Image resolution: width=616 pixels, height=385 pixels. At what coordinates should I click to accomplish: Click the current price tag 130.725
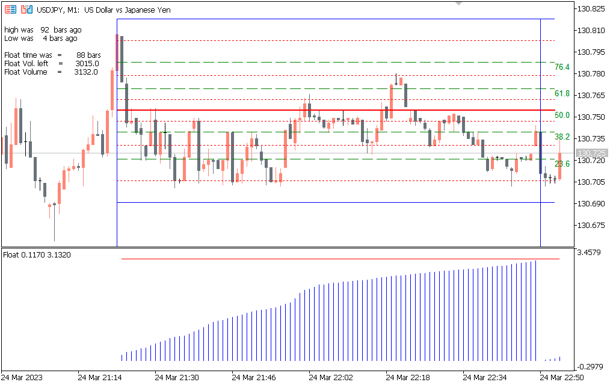click(593, 153)
